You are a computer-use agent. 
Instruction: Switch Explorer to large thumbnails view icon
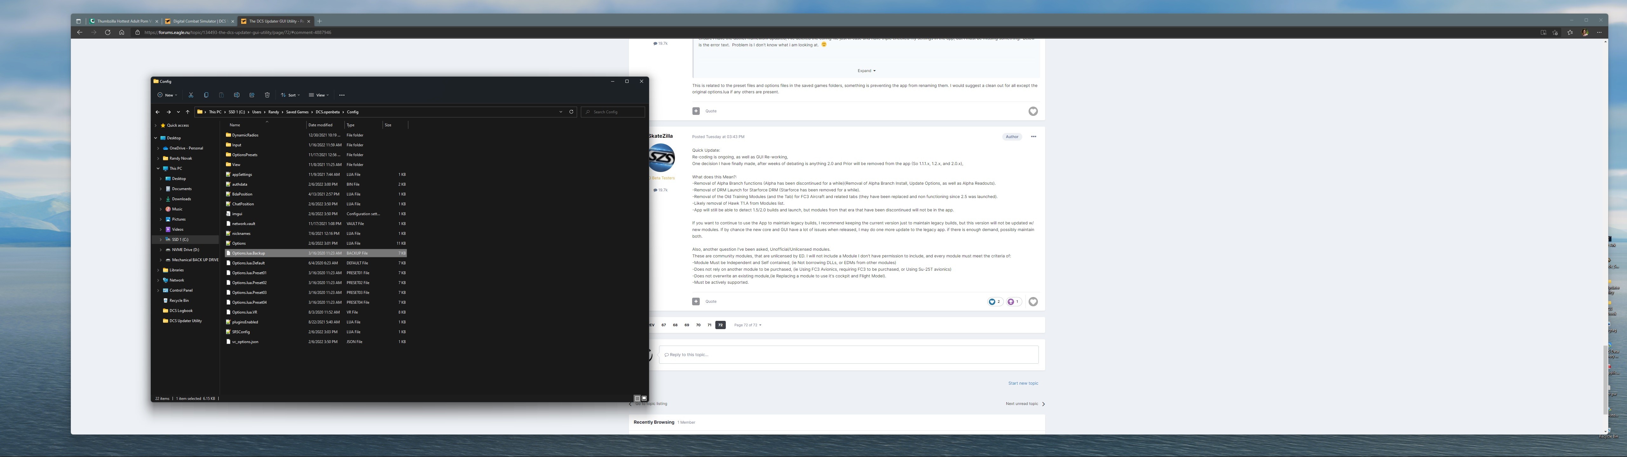[643, 398]
